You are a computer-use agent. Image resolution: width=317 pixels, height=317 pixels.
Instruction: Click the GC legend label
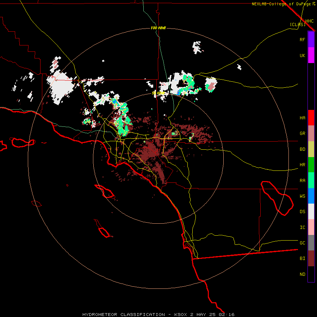tap(302, 243)
